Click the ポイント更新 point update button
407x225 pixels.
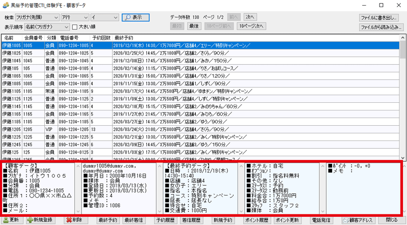pos(287,220)
